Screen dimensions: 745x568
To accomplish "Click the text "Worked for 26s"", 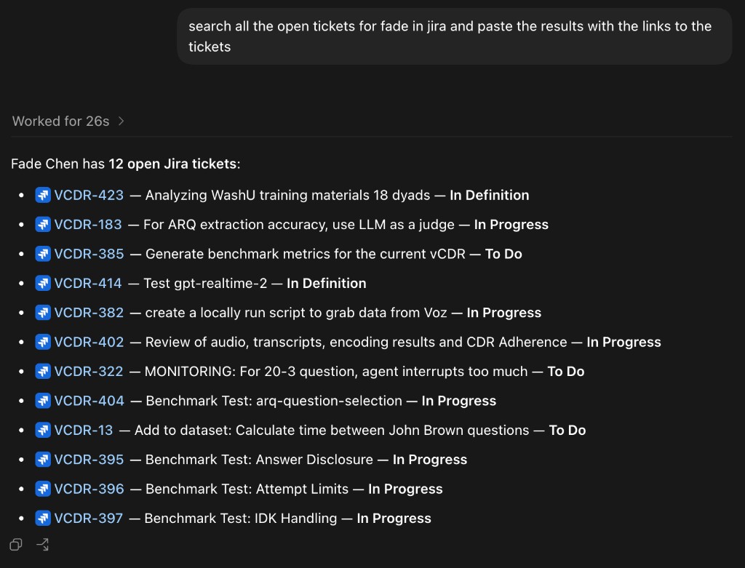I will (x=61, y=121).
